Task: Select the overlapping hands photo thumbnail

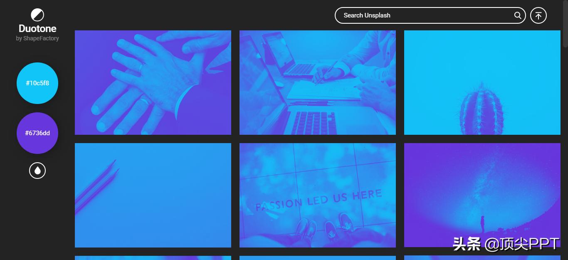Action: [x=153, y=82]
